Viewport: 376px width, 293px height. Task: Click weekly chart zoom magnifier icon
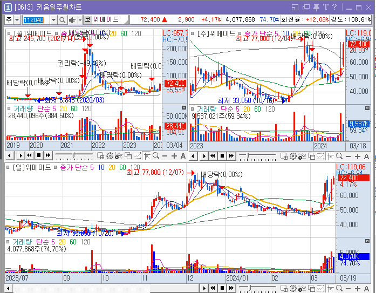[x=339, y=156]
